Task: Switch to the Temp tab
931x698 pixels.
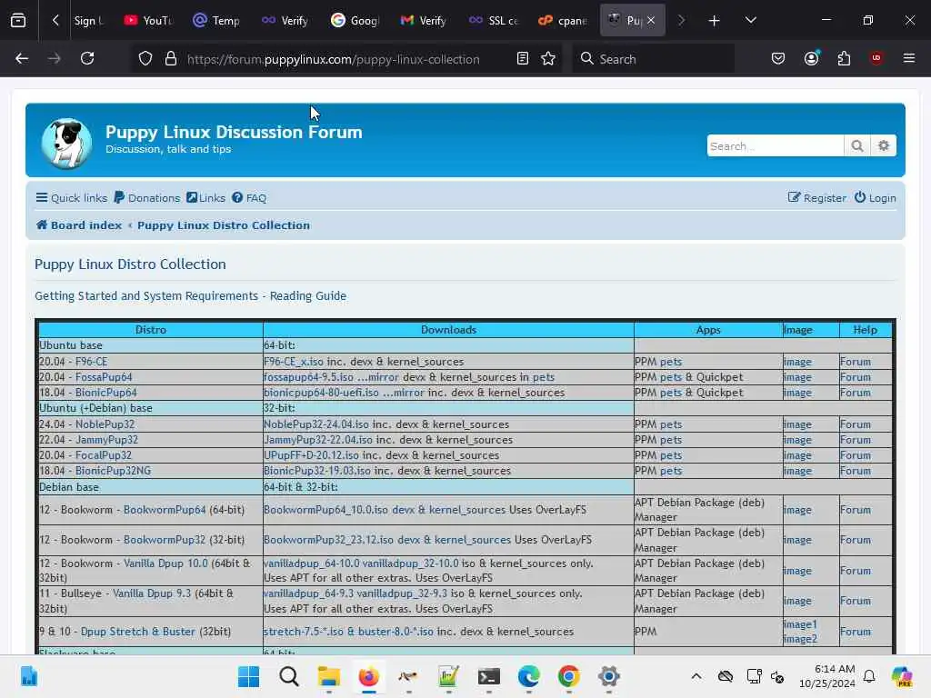Action: (216, 21)
